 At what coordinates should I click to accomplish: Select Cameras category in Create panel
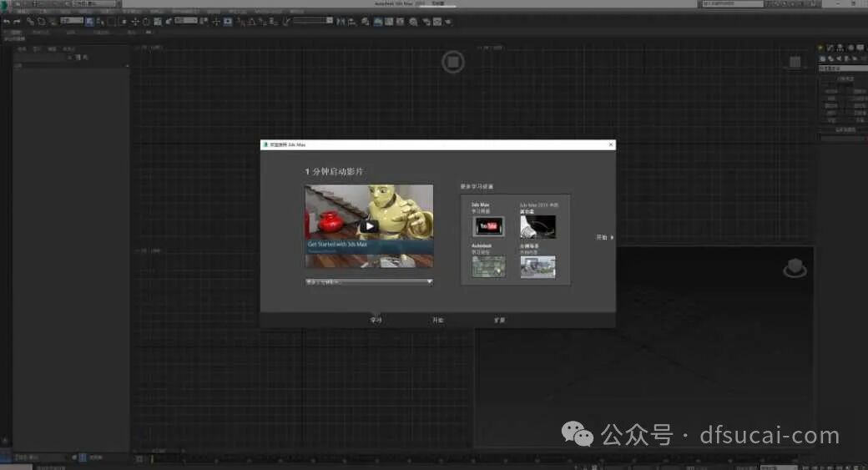tap(846, 58)
